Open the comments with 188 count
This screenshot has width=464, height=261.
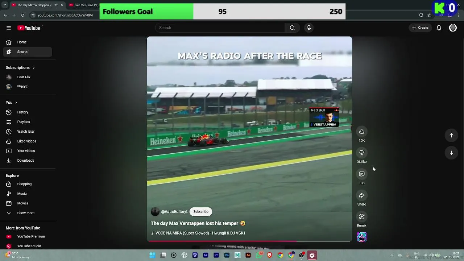(x=362, y=174)
